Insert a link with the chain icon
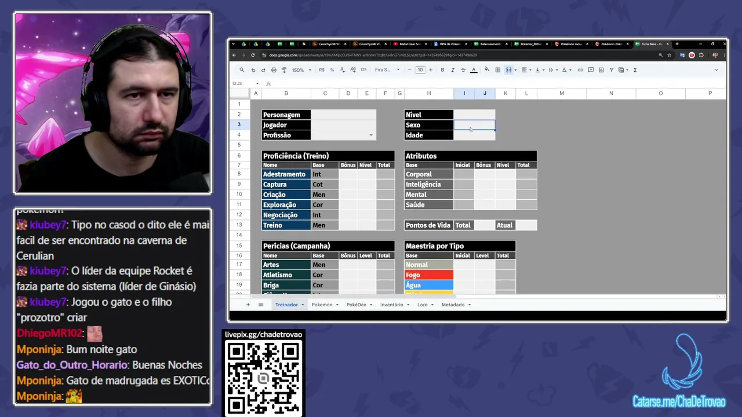This screenshot has width=742, height=417. point(580,70)
